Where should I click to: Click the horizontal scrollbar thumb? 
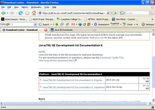[75, 103]
